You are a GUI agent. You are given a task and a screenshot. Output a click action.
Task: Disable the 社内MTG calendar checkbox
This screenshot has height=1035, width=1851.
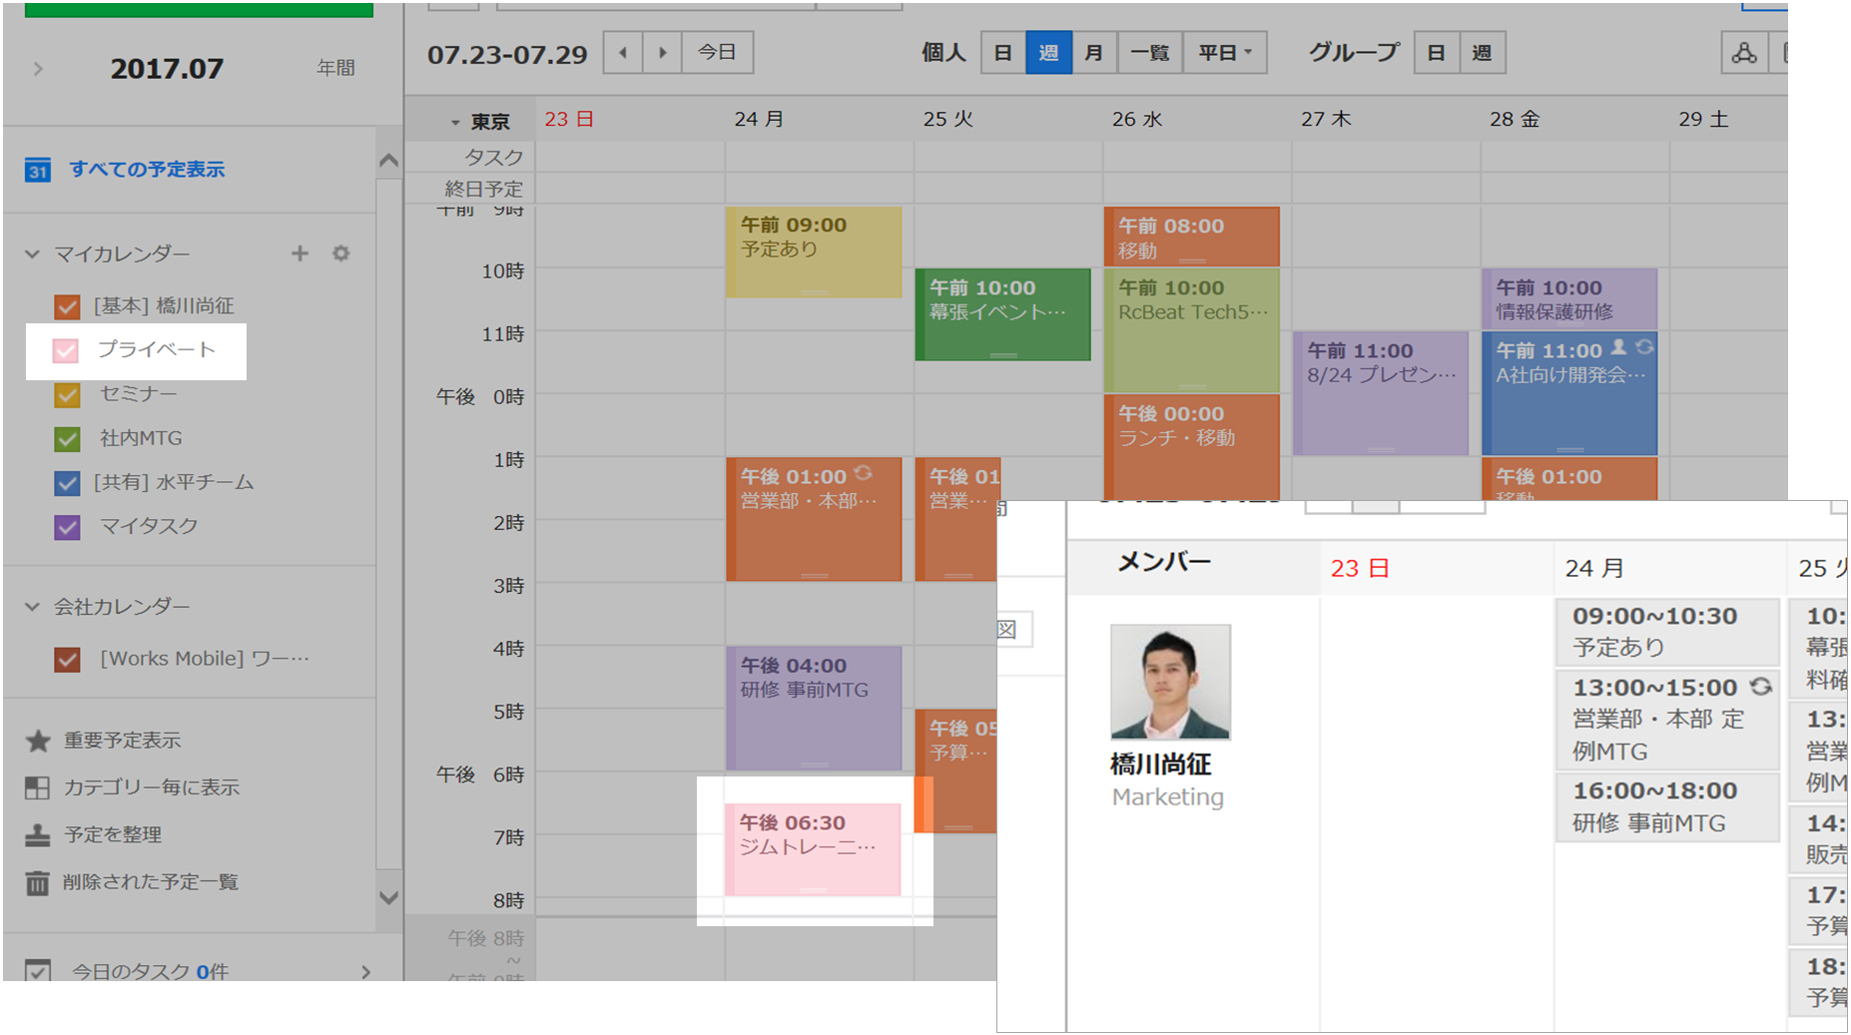[67, 439]
